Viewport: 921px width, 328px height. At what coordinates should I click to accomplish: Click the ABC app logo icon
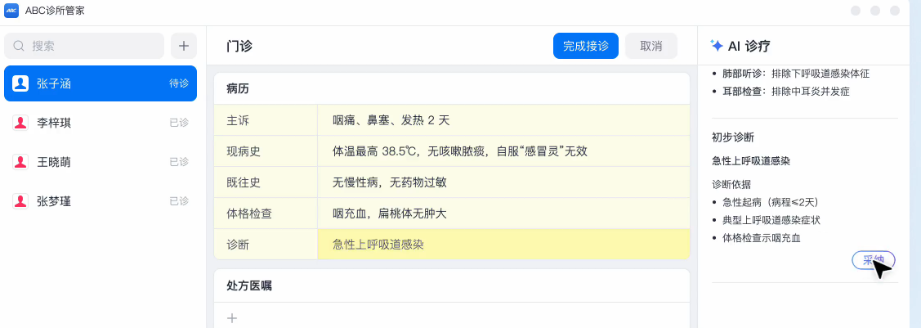click(11, 11)
